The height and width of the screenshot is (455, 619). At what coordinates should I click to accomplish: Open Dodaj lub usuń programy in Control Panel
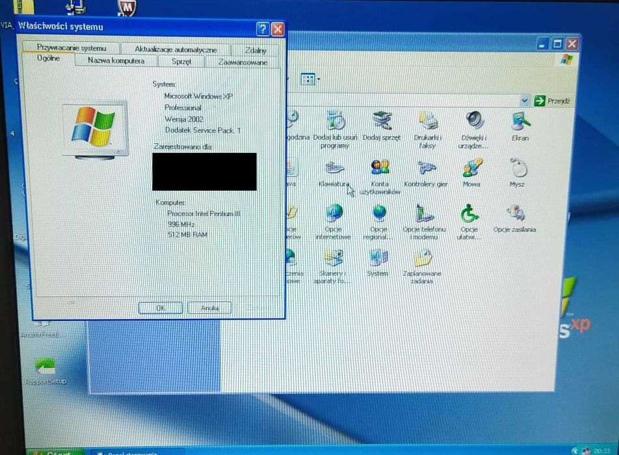pyautogui.click(x=335, y=129)
